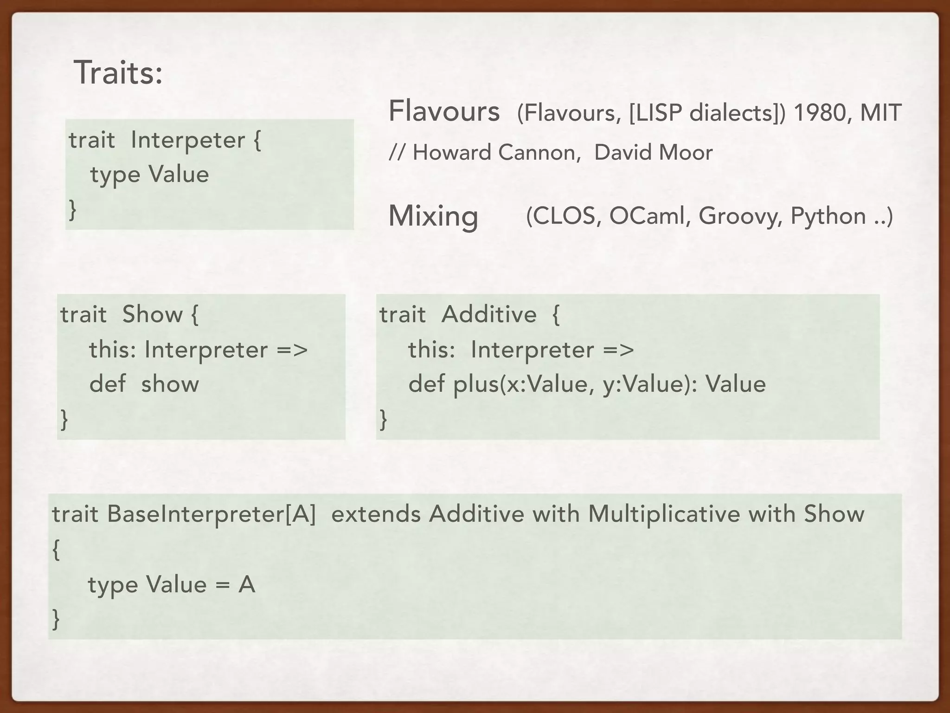This screenshot has width=950, height=713.
Task: Click the "type Value = A" code line
Action: coord(172,584)
